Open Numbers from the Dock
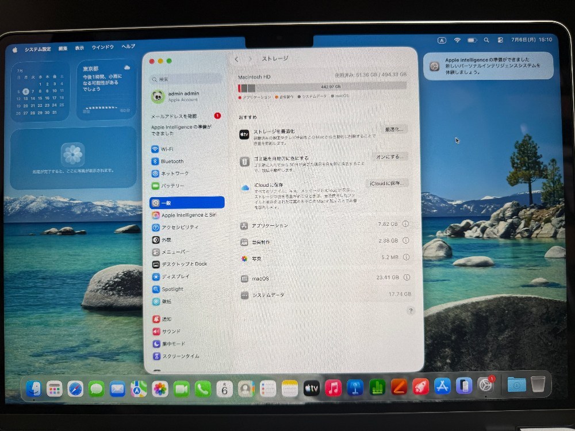Screen dimensions: 575x431 click(x=377, y=387)
